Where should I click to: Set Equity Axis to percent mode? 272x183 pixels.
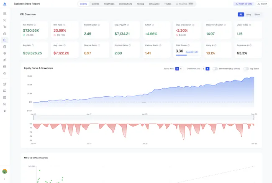pos(181,69)
